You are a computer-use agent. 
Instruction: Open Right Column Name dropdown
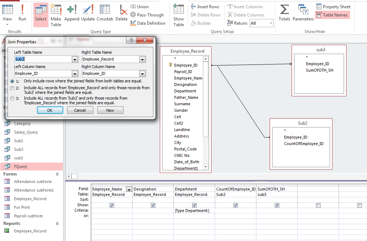coord(142,74)
